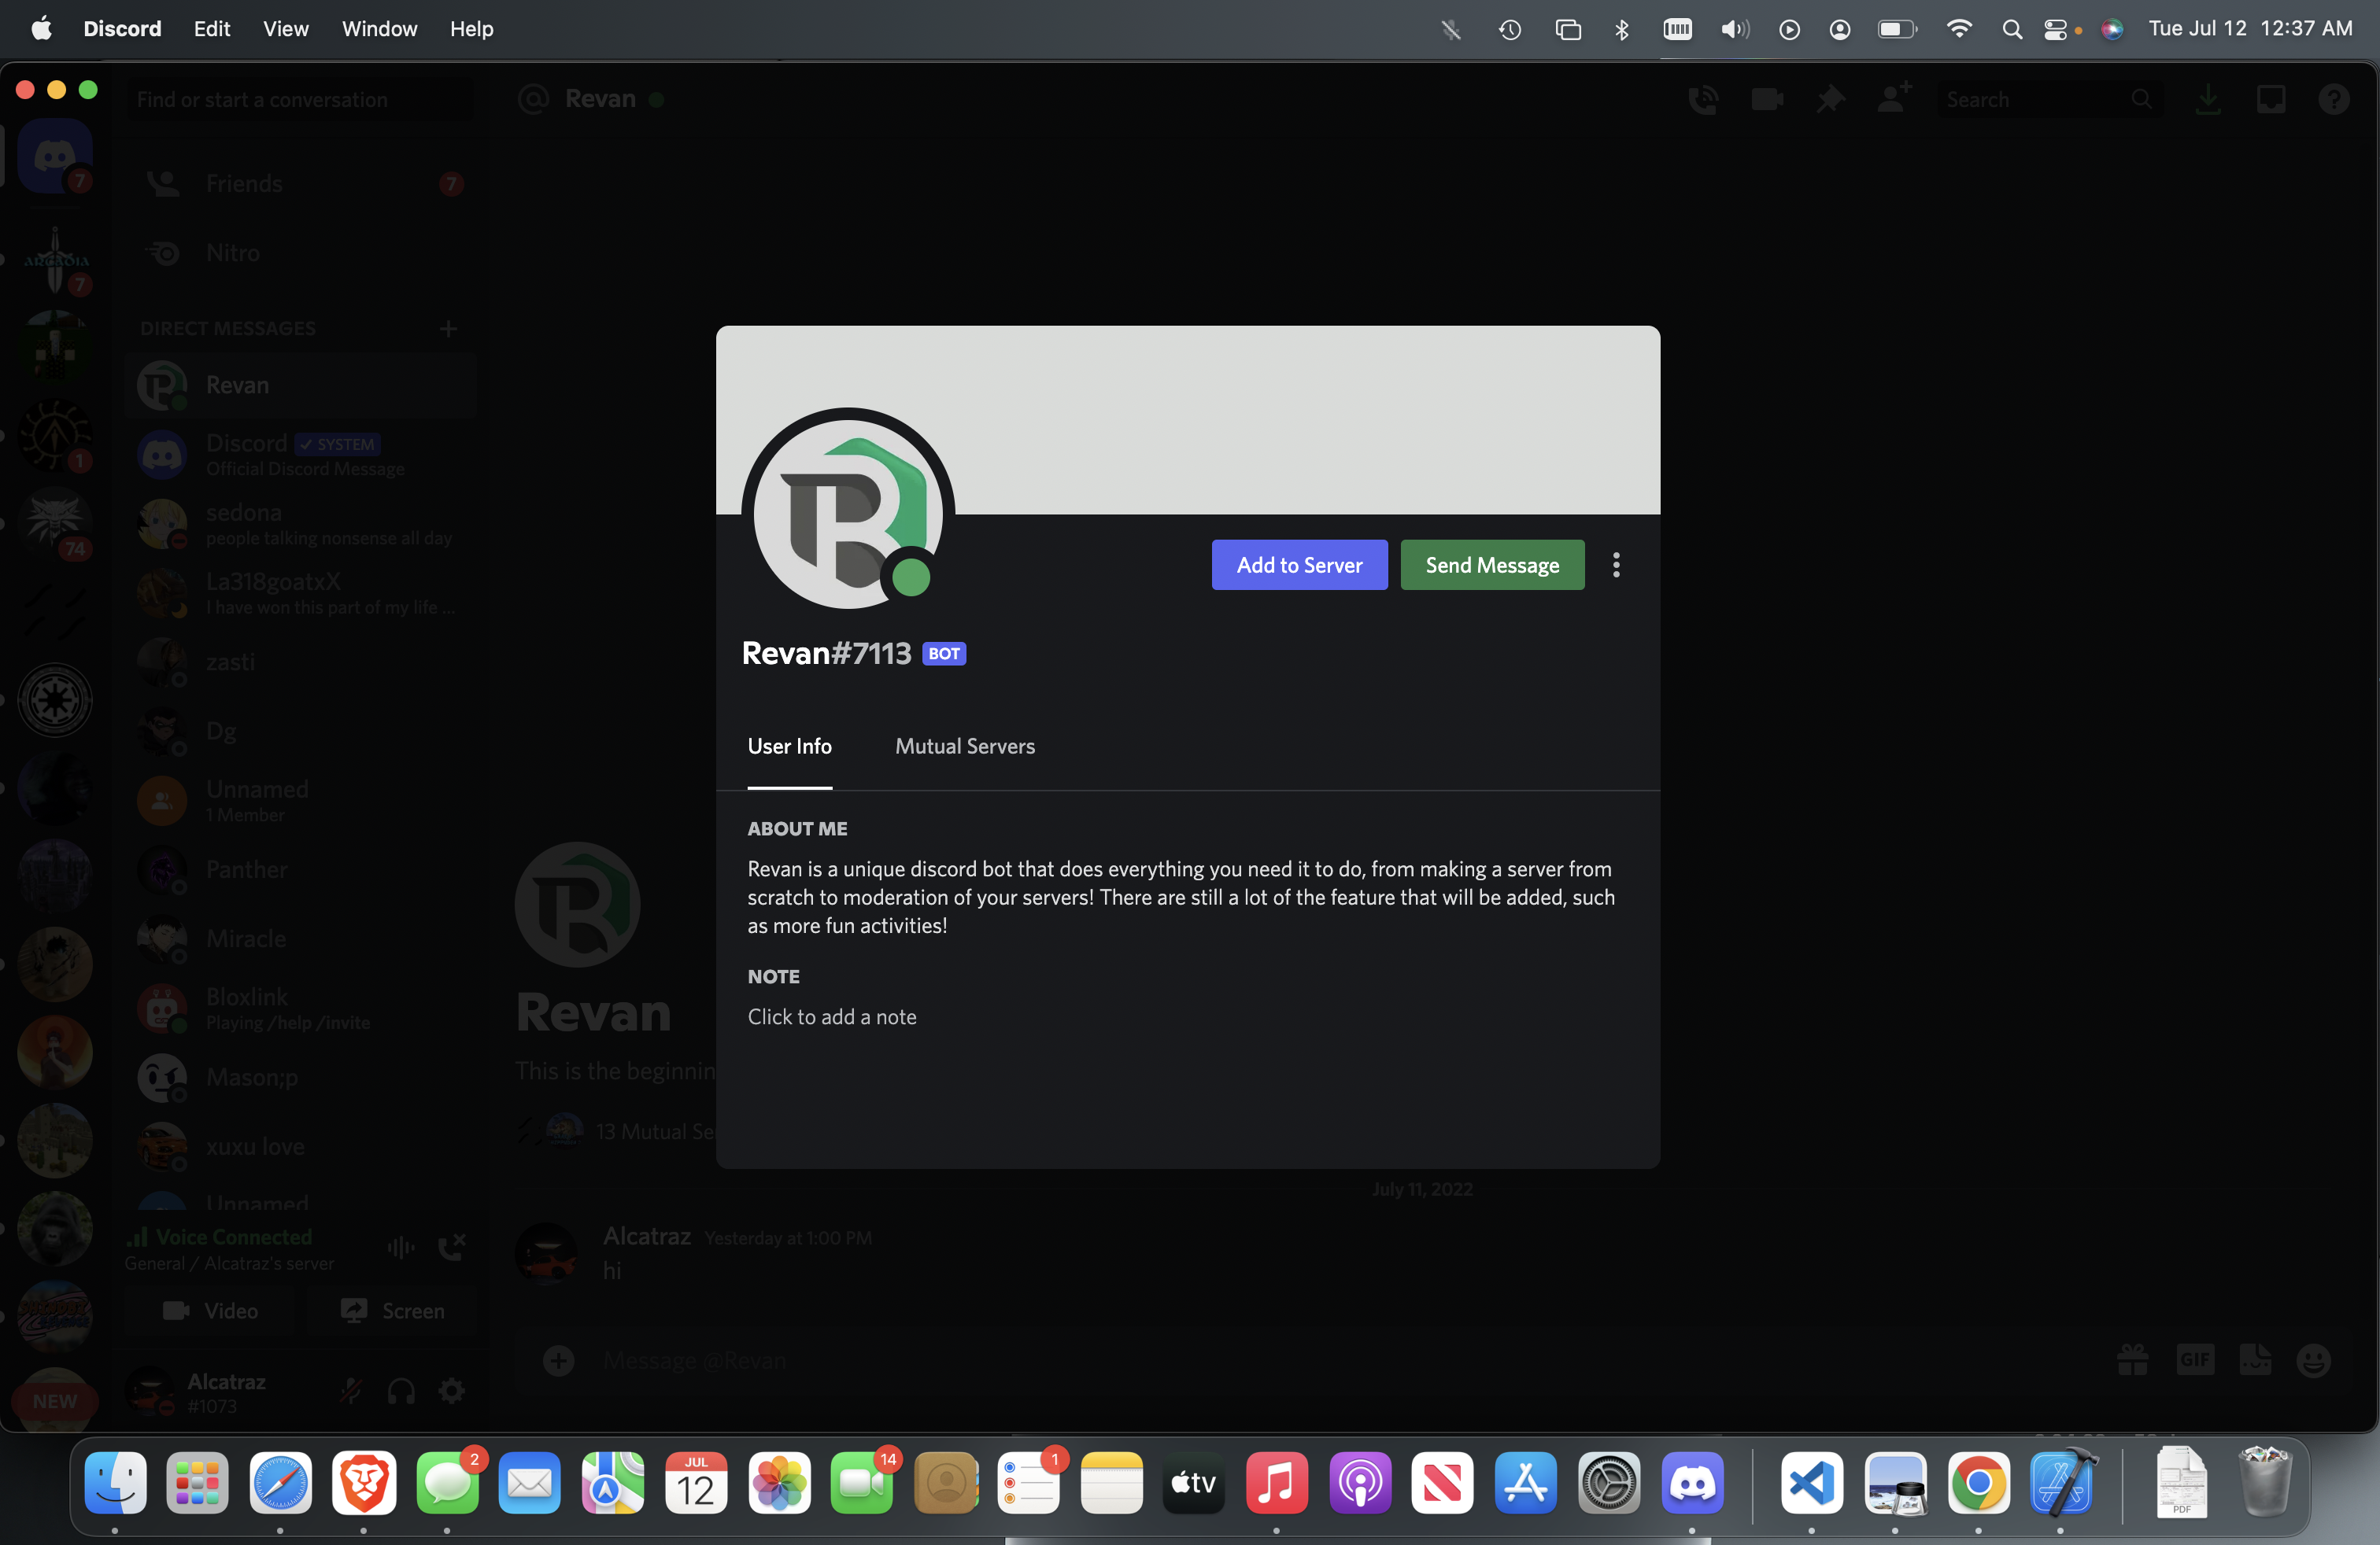Screen dimensions: 2380x1545
Task: Open Control Center in the macOS menu bar
Action: coord(2054,29)
